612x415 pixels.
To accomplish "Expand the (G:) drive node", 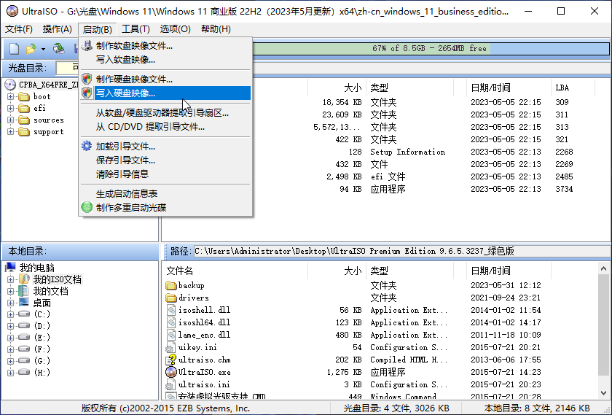I will [x=10, y=361].
